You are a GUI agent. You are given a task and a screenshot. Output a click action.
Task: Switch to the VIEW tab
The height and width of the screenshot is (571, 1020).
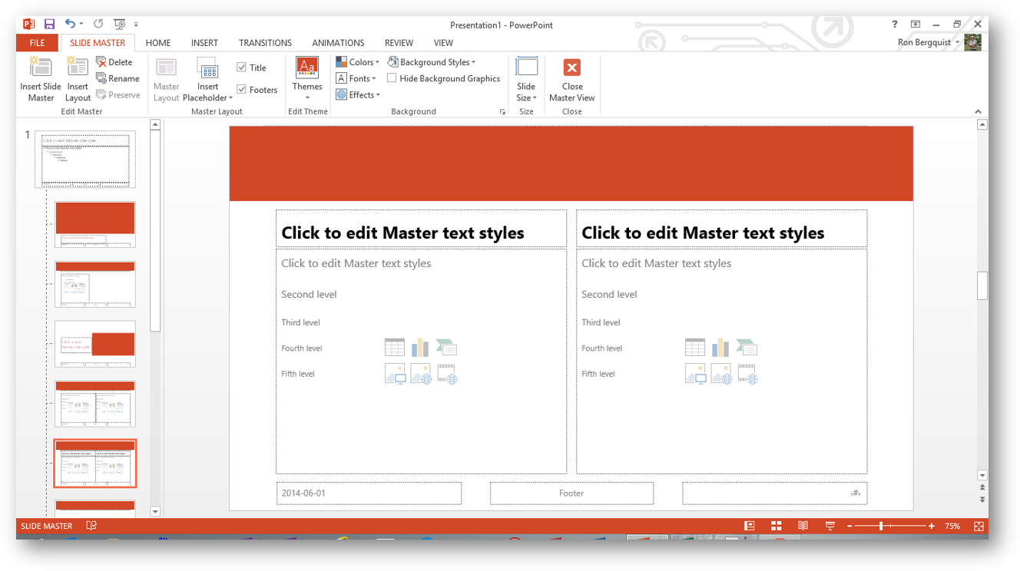(443, 43)
